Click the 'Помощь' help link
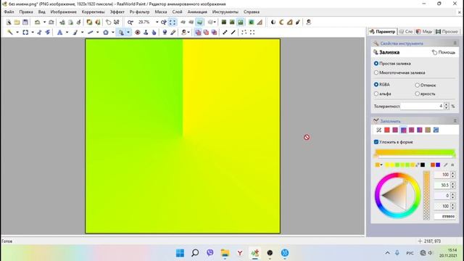 (444, 52)
